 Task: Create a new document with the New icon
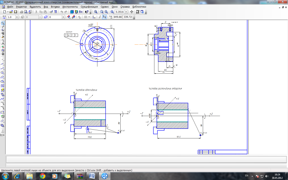click(x=4, y=12)
